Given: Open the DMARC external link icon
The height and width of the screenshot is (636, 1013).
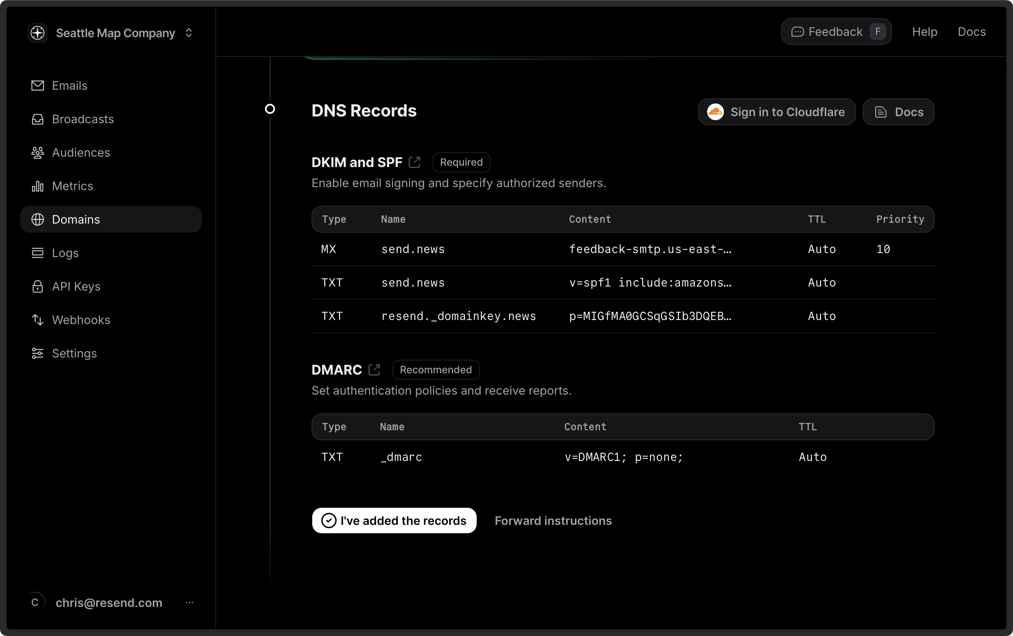Looking at the screenshot, I should pos(375,370).
